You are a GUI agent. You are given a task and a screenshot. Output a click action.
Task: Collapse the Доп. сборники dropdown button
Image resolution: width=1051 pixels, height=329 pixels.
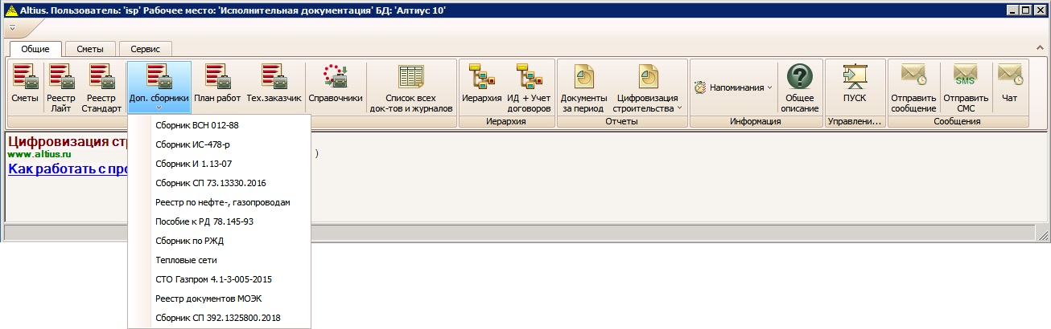(x=159, y=87)
